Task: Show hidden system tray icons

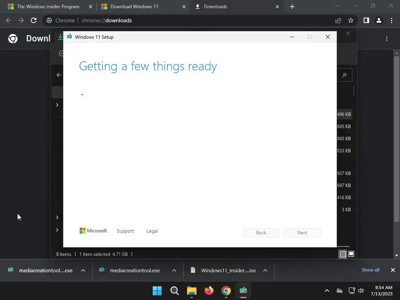Action: click(327, 291)
